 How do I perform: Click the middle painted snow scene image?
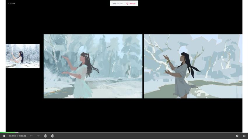click(93, 66)
